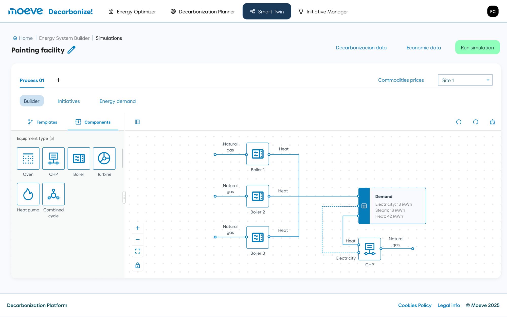Select the Boiler 1 node on canvas
This screenshot has width=507, height=317.
pos(258,154)
